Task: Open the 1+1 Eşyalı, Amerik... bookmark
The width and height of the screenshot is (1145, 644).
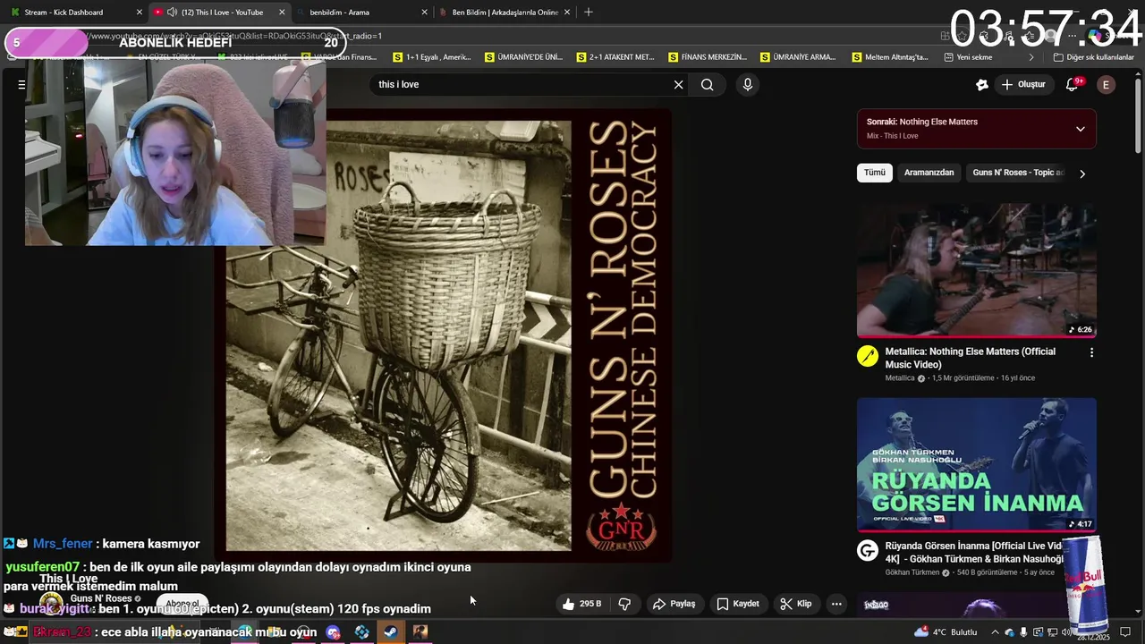Action: tap(432, 57)
